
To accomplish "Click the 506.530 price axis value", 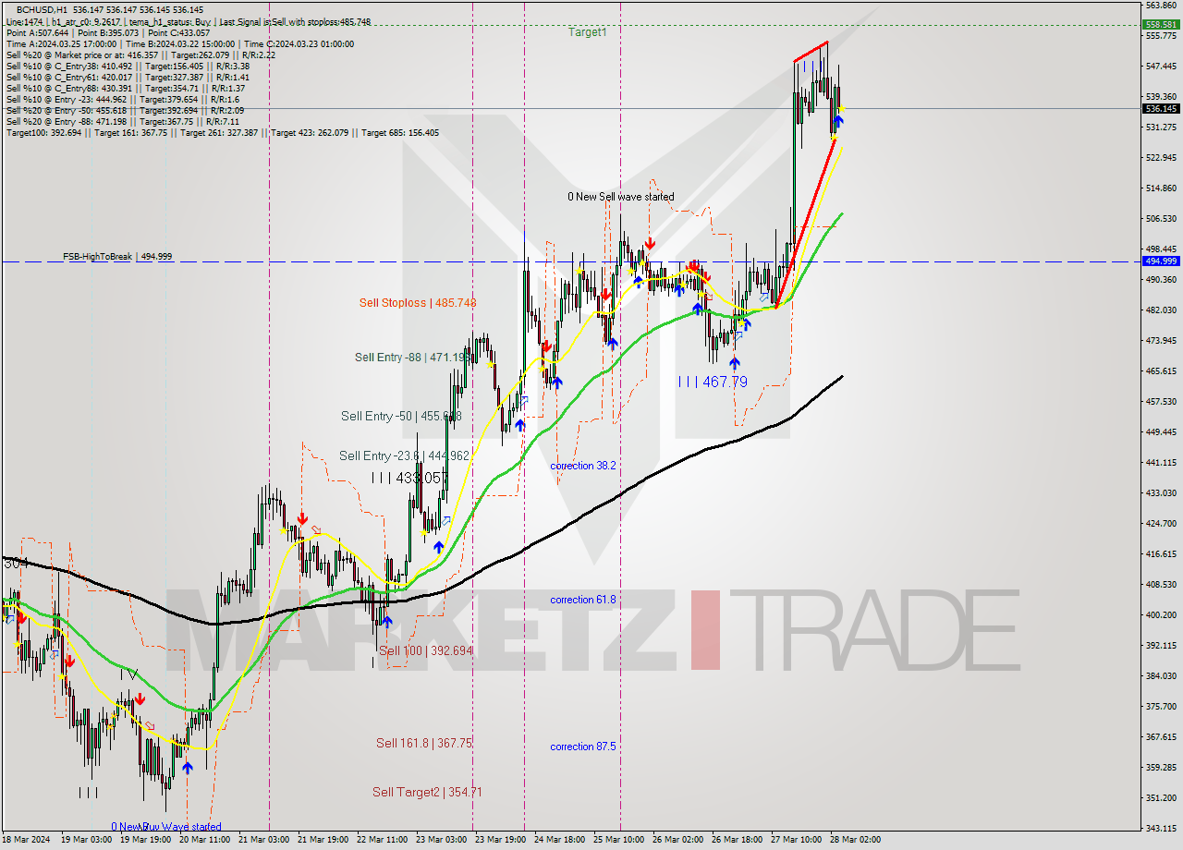I will [1161, 218].
